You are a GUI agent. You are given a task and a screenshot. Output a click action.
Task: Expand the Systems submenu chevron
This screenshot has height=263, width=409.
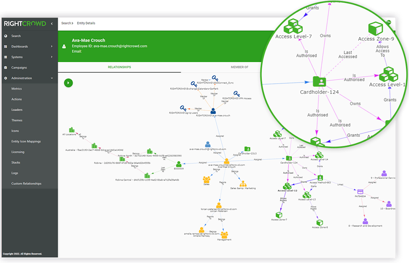click(x=52, y=57)
